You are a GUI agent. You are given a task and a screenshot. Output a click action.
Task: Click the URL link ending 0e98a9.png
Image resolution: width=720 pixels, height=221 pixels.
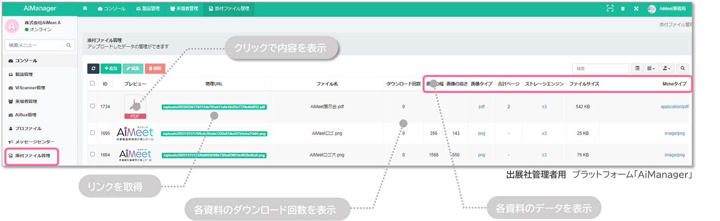click(214, 155)
